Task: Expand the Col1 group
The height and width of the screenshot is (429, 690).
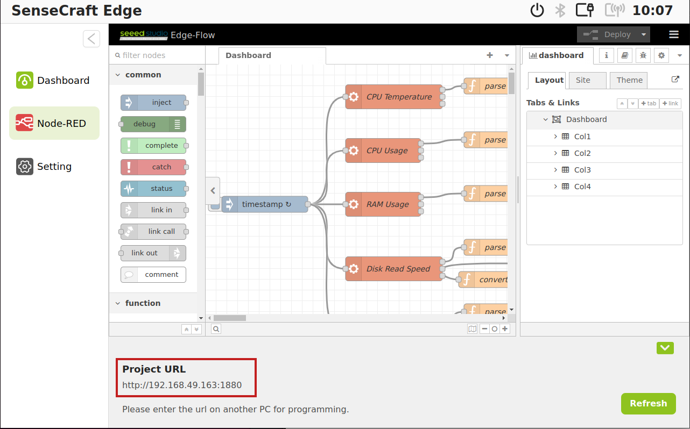Action: click(555, 137)
